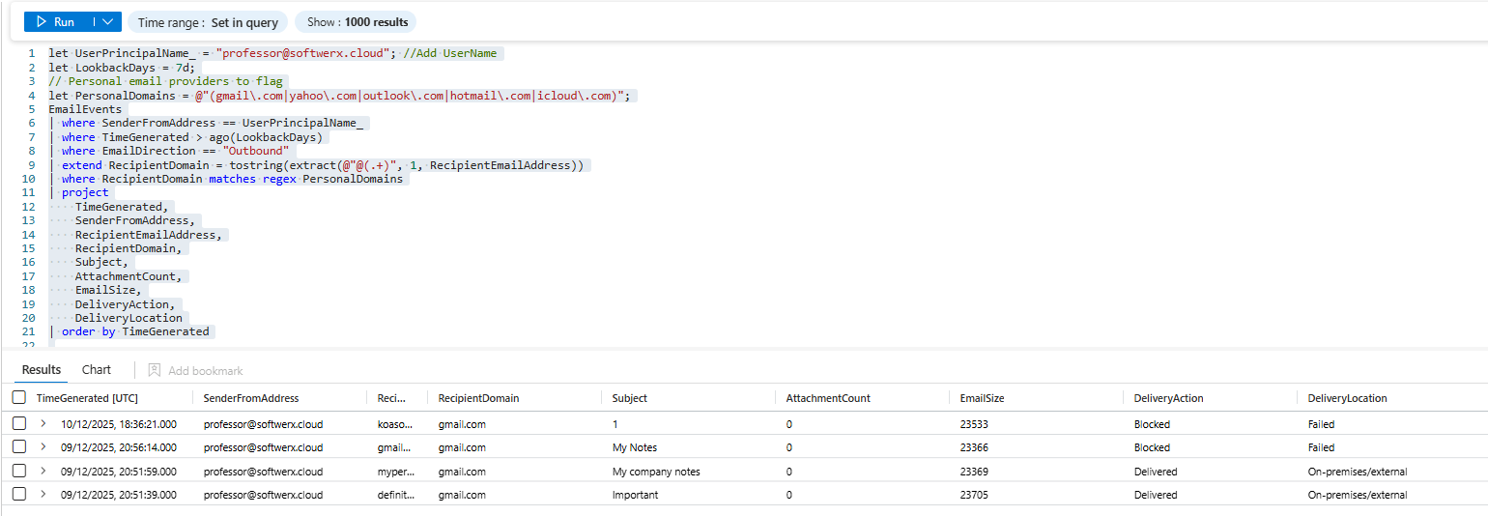Image resolution: width=1488 pixels, height=516 pixels.
Task: Tick the checkbox for 'My Notes' row
Action: pos(19,447)
